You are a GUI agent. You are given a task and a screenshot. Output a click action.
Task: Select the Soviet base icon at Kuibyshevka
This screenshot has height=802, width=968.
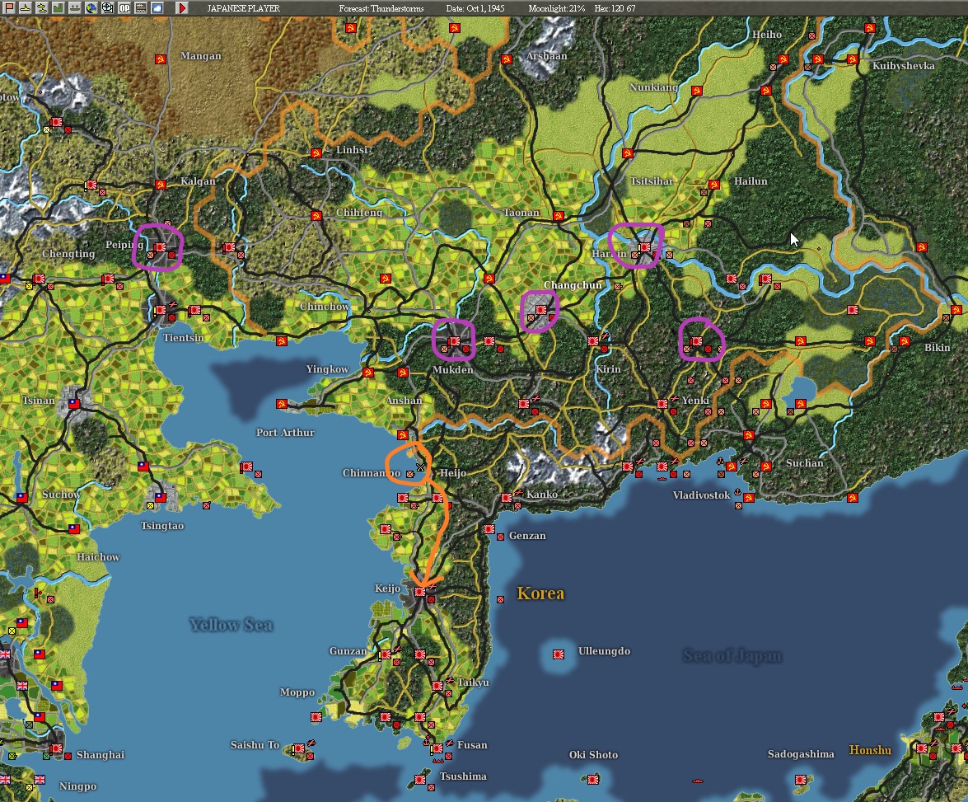(x=853, y=59)
